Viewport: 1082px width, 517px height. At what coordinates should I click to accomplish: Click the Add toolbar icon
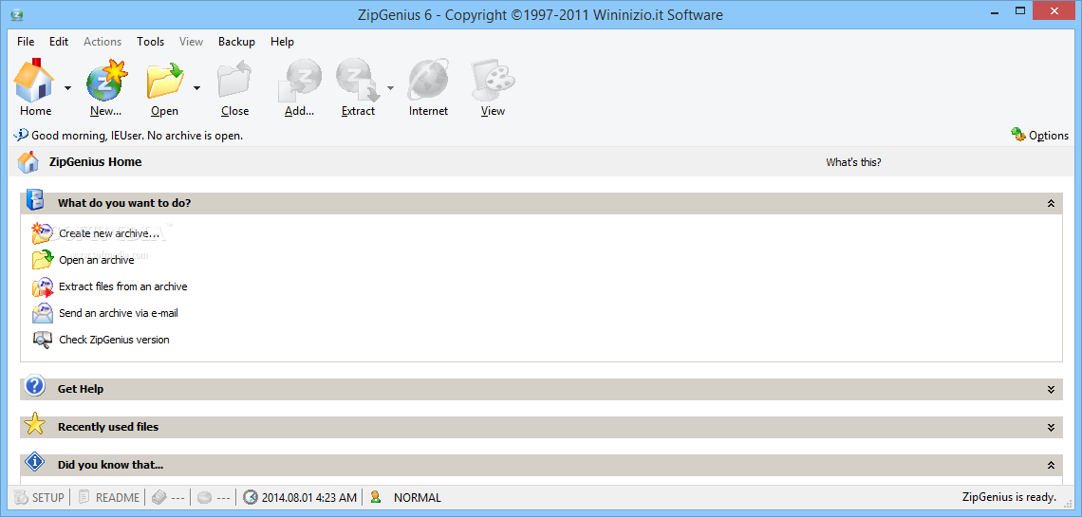point(300,81)
